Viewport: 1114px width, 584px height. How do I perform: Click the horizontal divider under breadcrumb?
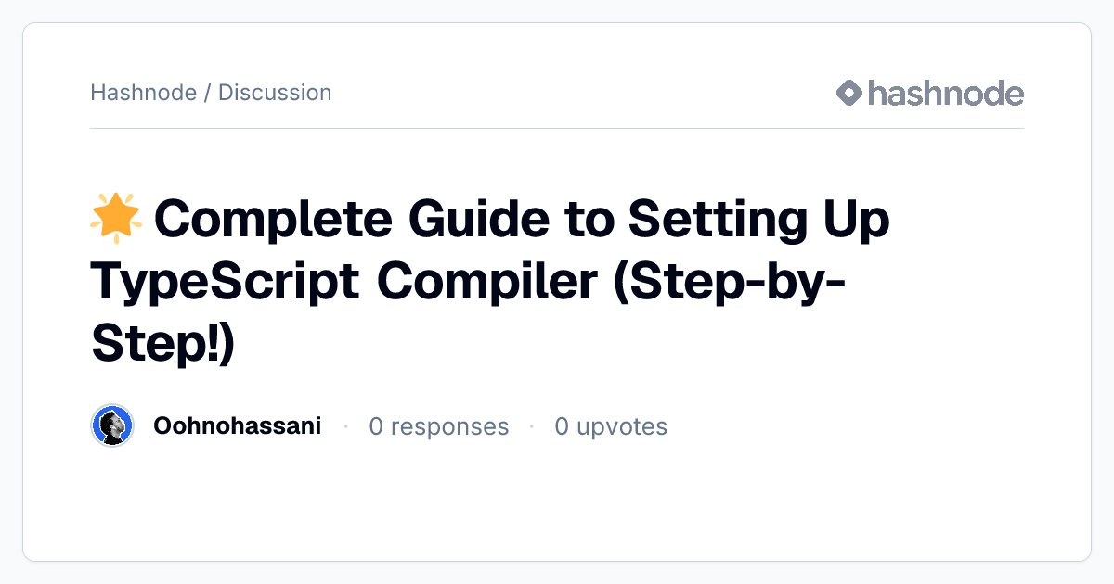coord(557,128)
